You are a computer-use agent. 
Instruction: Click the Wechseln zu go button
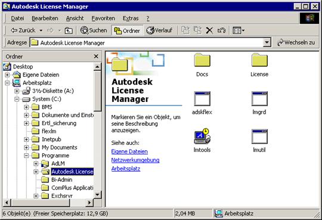[x=296, y=42]
